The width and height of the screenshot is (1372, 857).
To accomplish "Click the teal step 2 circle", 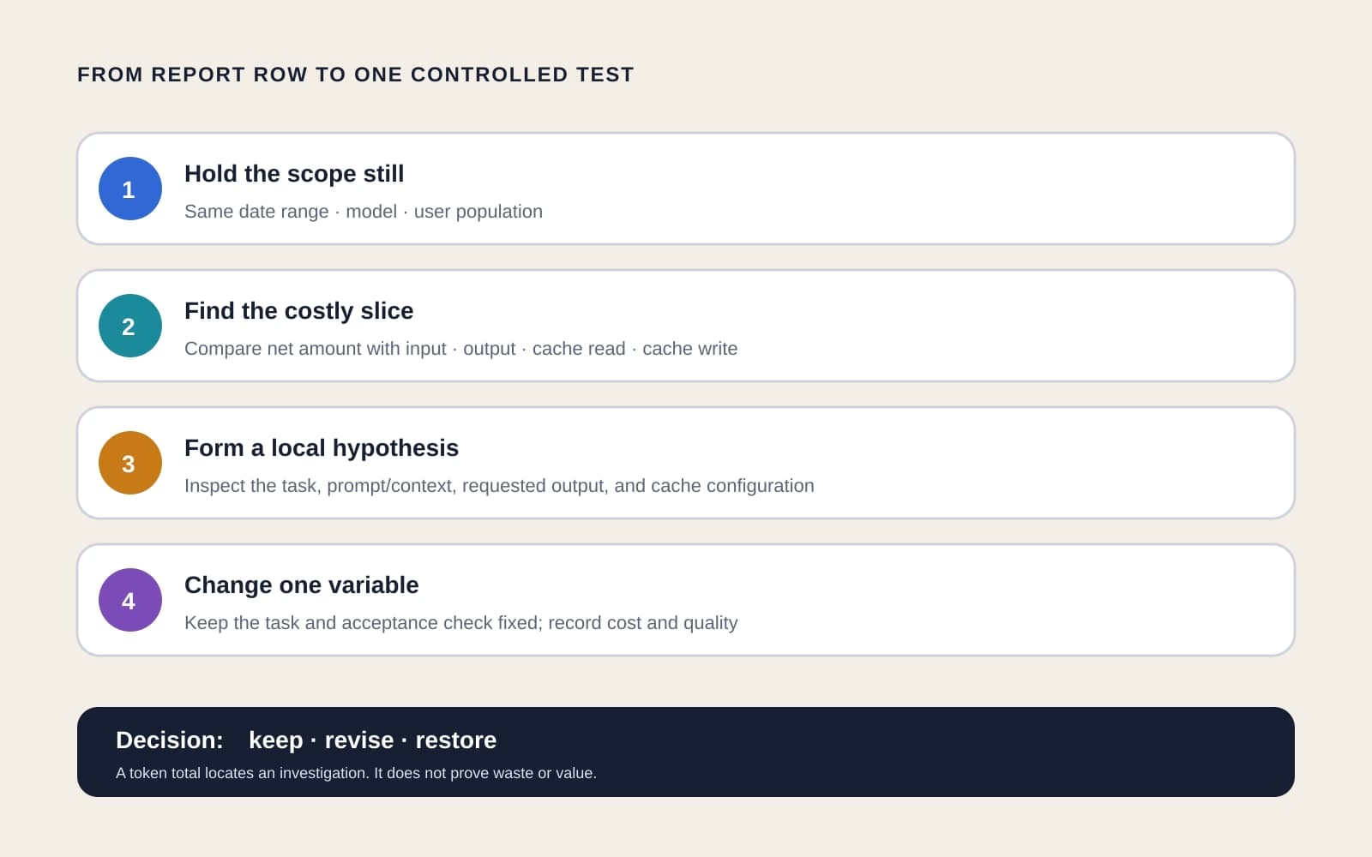I will (130, 326).
